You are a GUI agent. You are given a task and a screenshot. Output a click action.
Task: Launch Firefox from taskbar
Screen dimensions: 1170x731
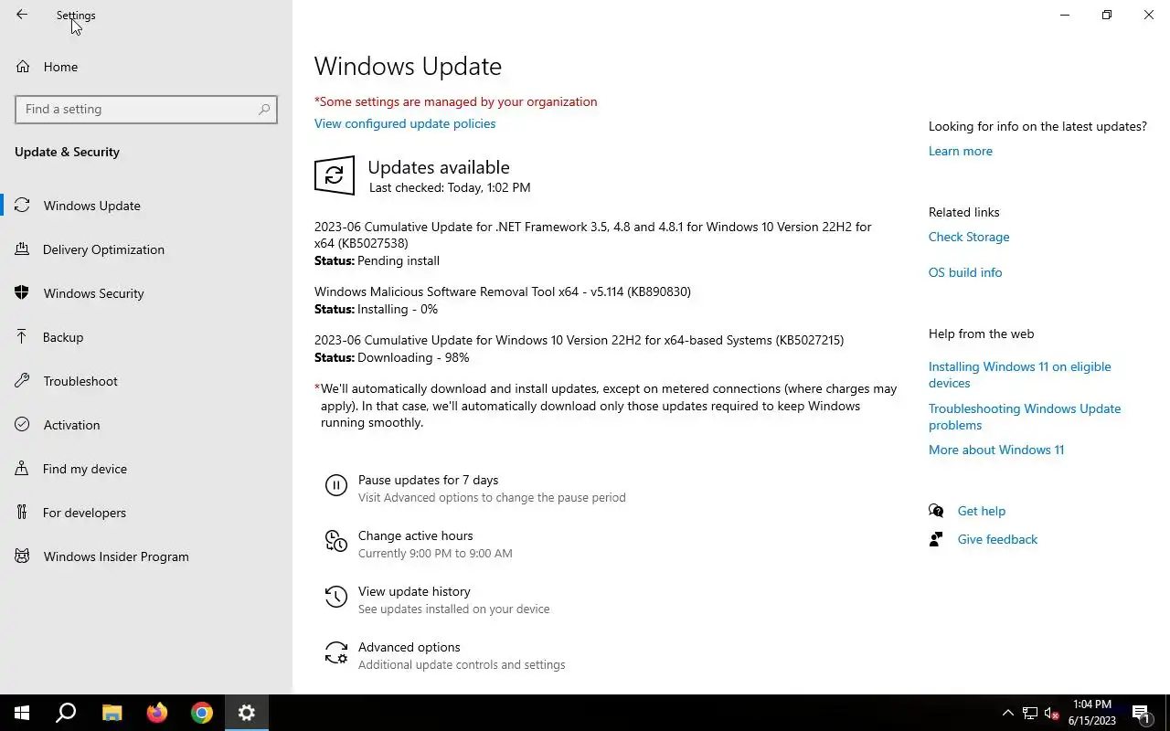(x=157, y=713)
